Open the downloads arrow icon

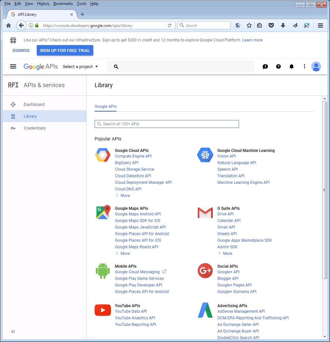283,26
